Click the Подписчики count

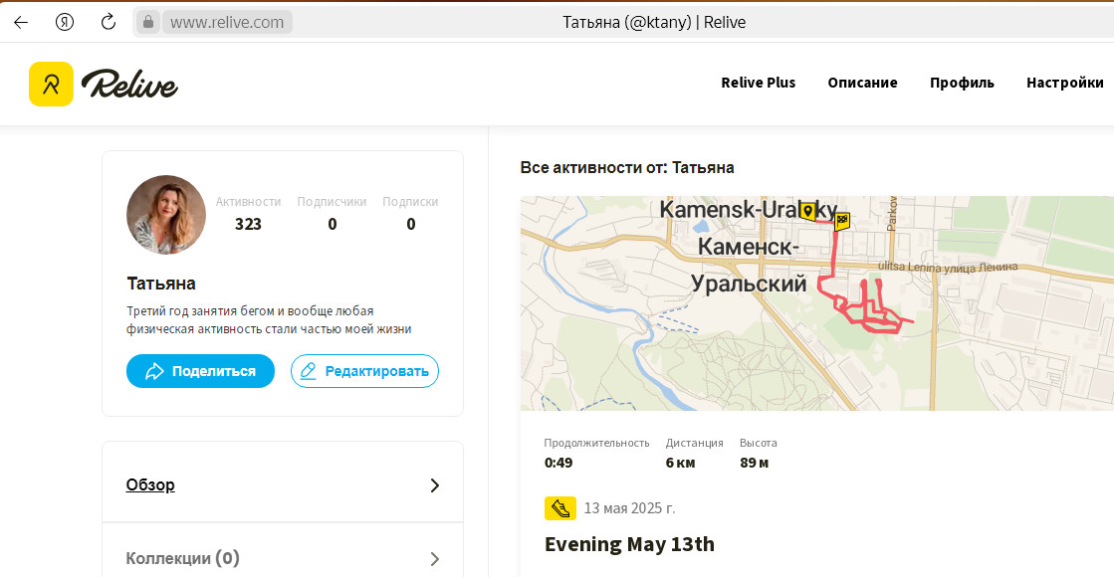(332, 224)
